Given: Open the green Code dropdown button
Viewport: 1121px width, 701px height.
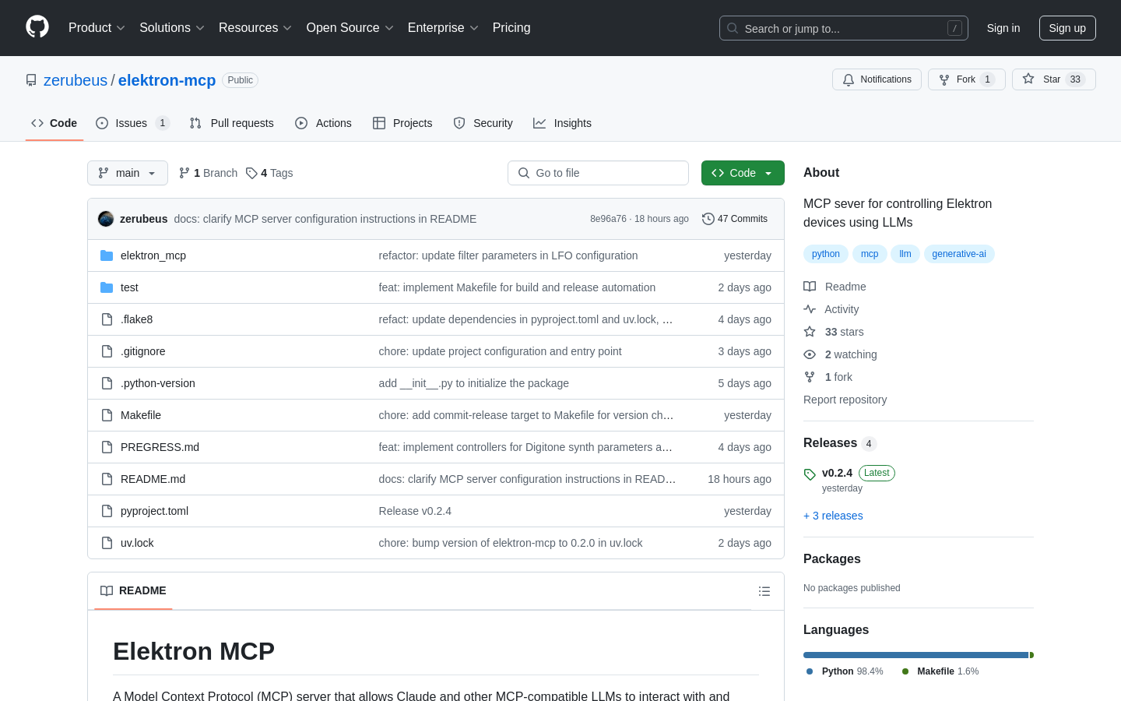Looking at the screenshot, I should click(743, 173).
